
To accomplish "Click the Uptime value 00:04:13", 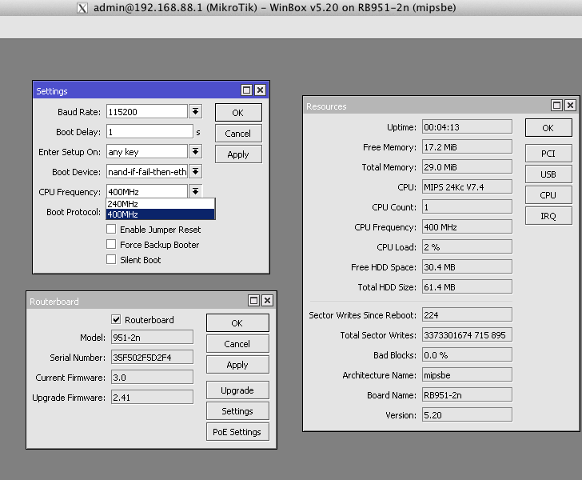I will [467, 126].
